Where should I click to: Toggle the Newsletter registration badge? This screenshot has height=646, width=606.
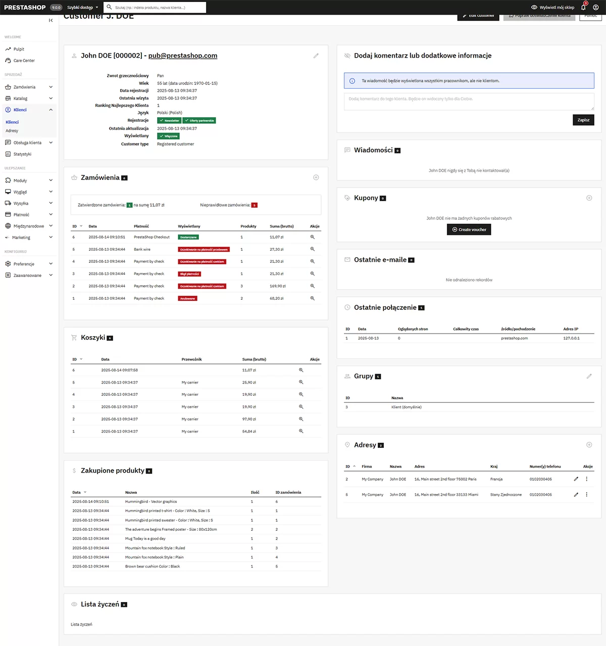[169, 121]
